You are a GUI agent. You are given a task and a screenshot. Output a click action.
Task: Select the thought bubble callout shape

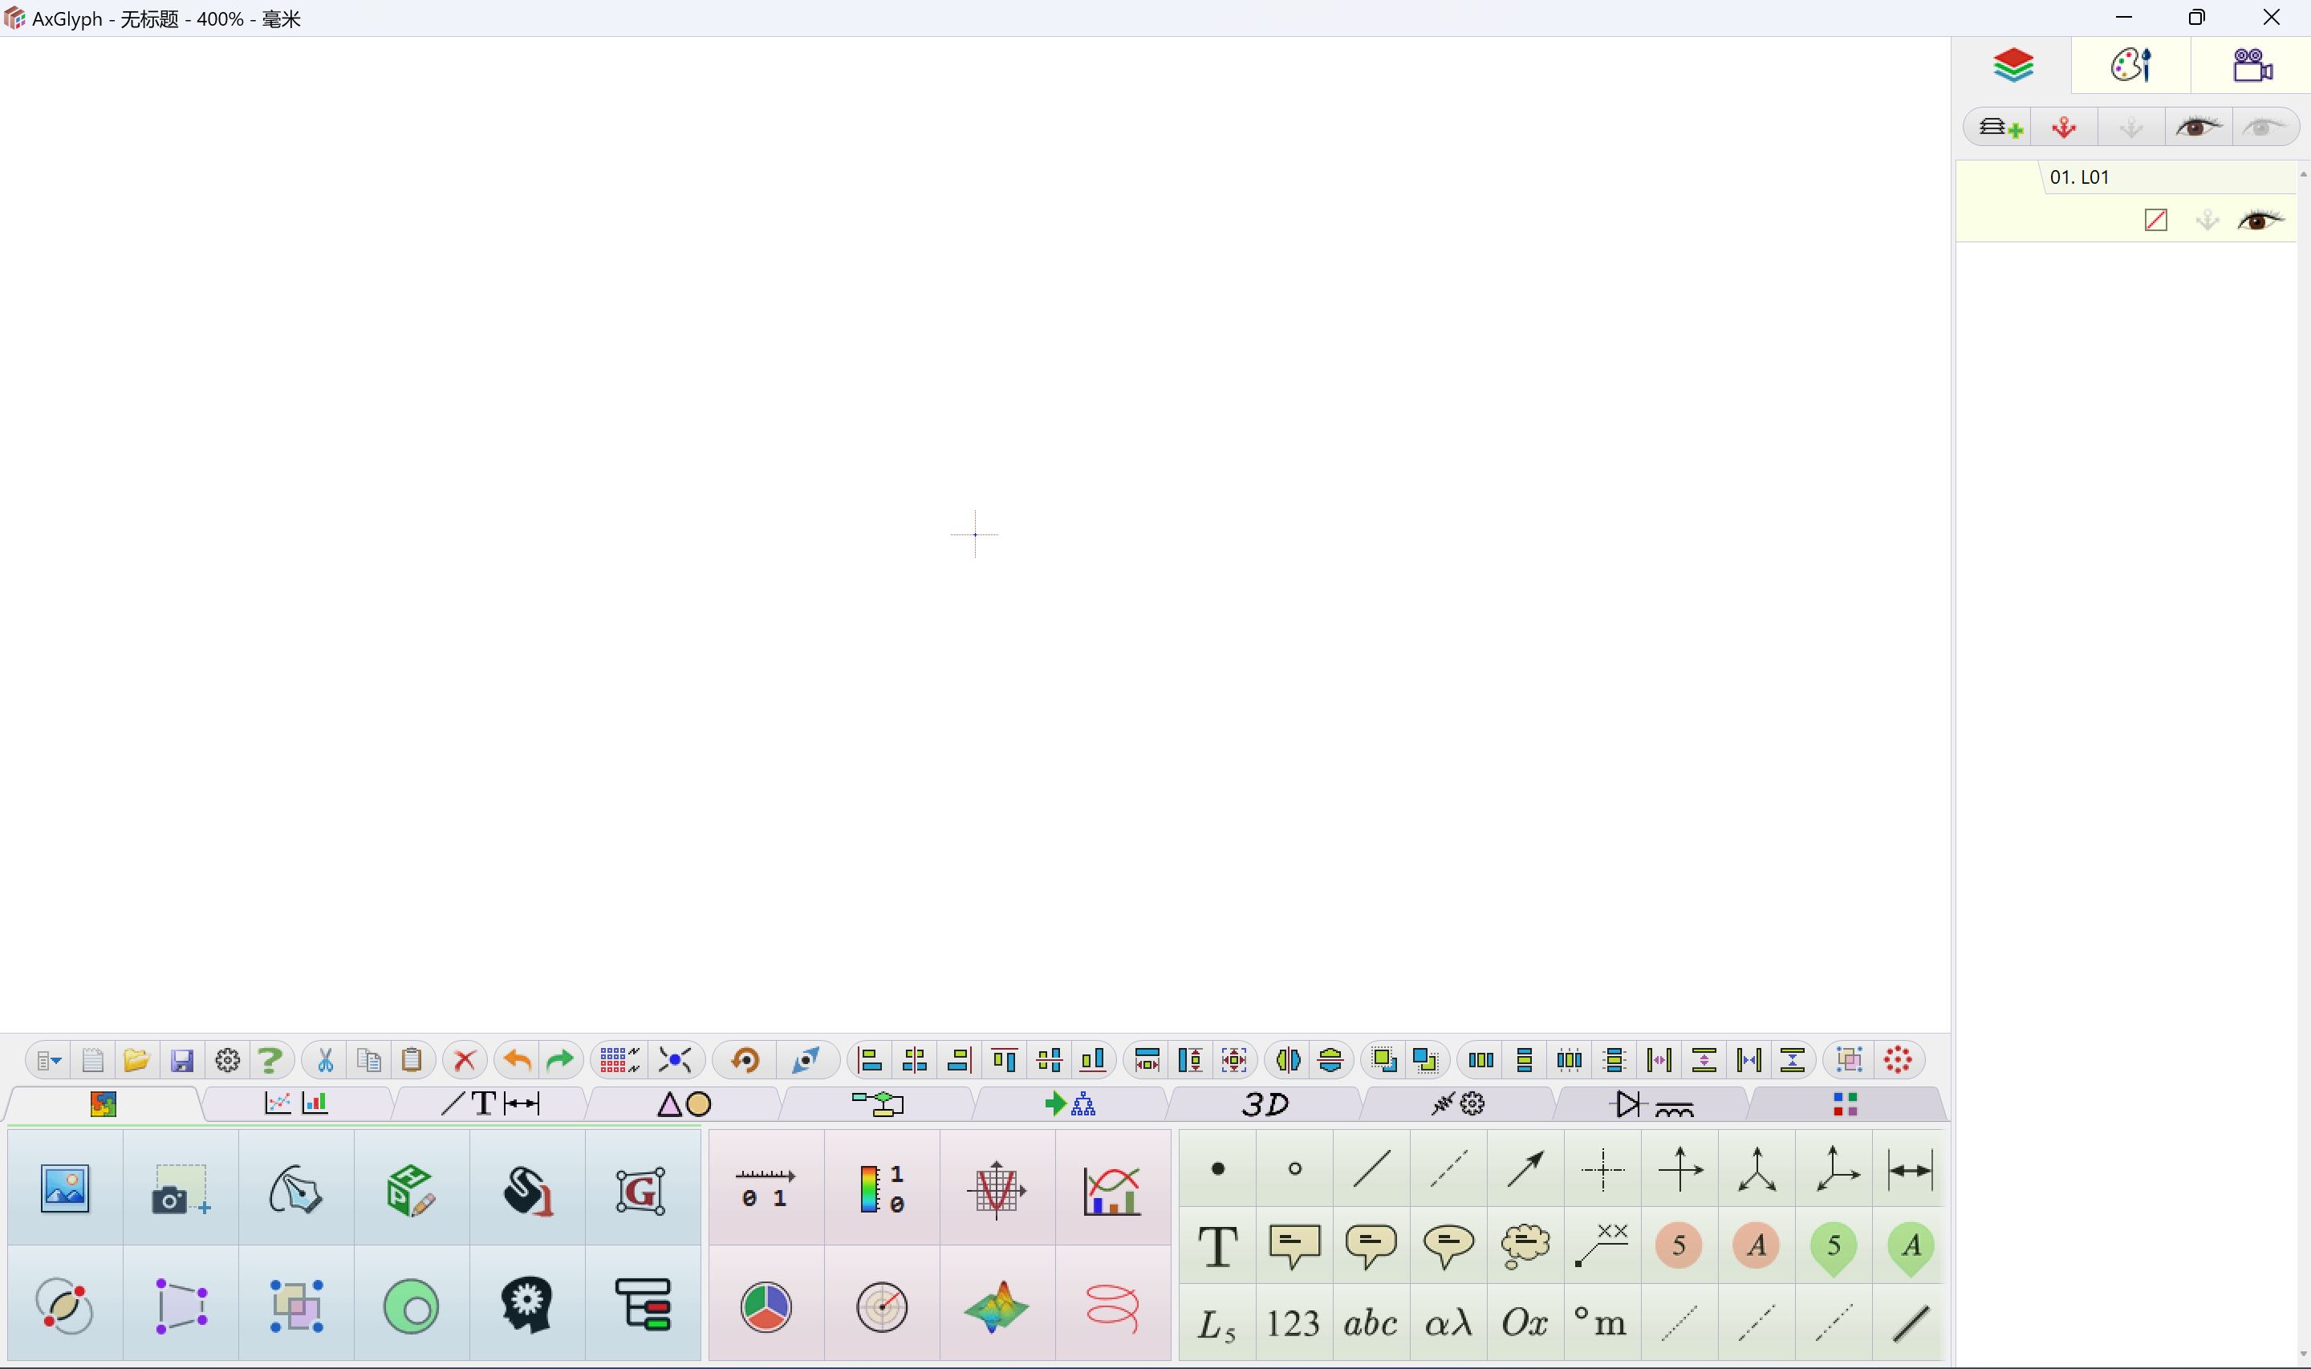(x=1524, y=1245)
